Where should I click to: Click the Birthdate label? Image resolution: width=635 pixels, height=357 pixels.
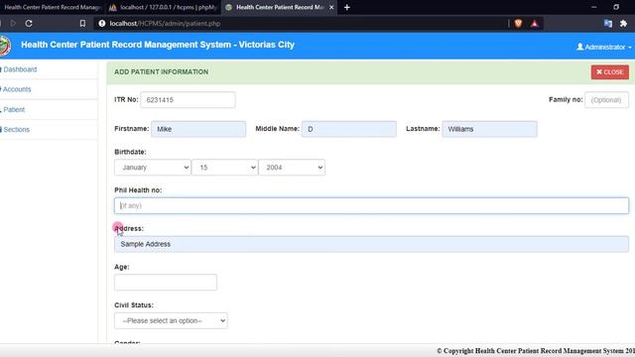(x=130, y=152)
